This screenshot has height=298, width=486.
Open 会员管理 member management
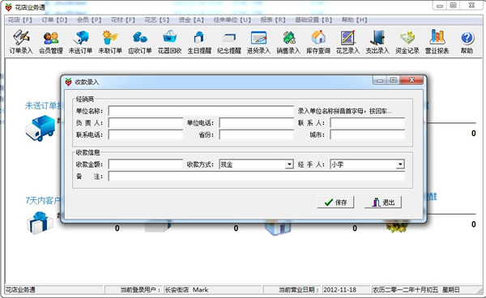coord(51,42)
